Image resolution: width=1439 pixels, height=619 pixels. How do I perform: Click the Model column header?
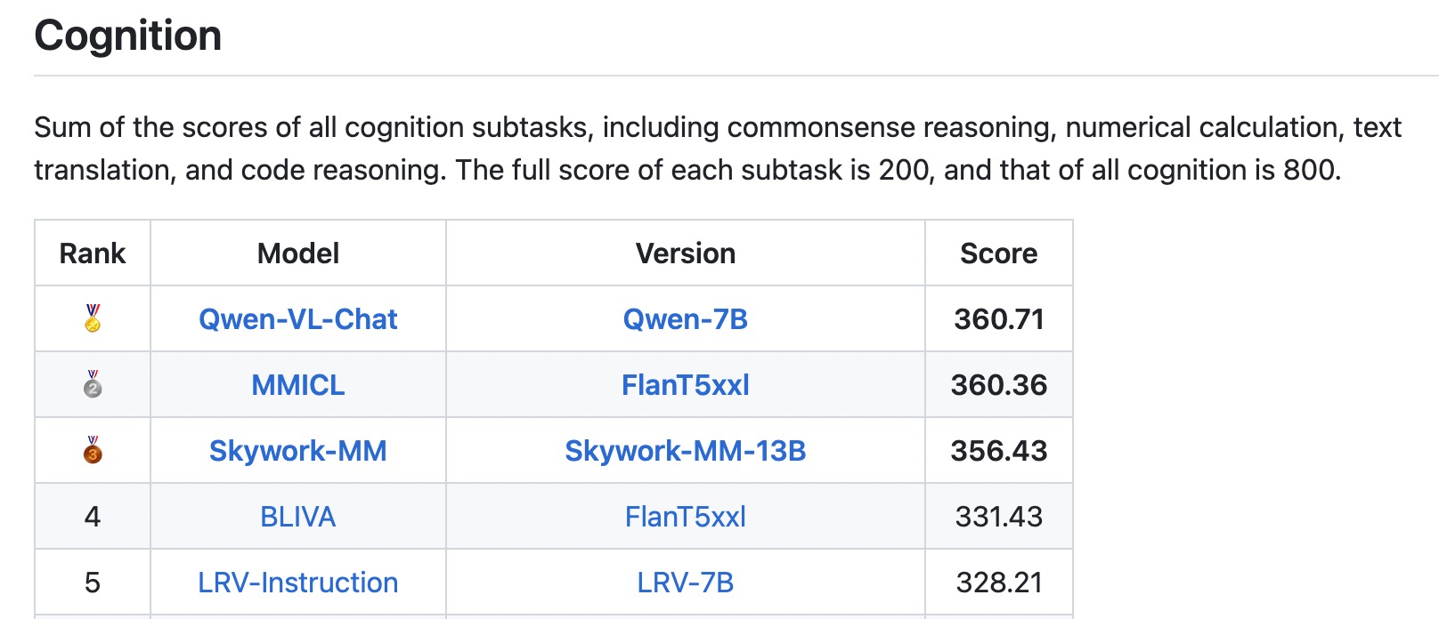297,253
